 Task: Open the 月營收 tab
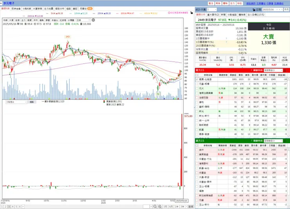(x=86, y=9)
